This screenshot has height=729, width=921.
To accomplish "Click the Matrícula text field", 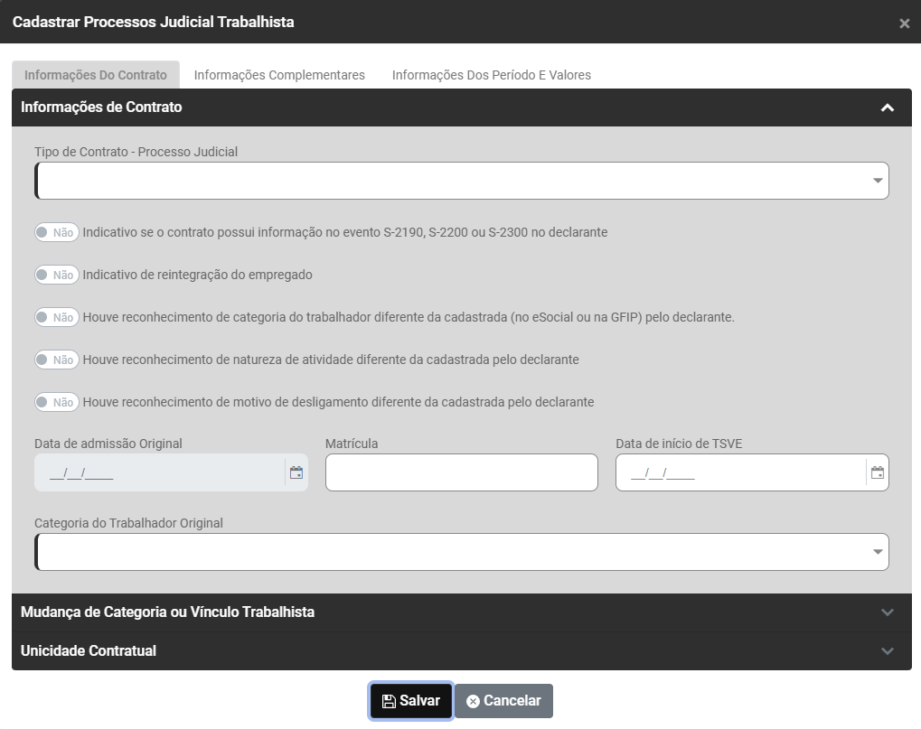I will [461, 472].
